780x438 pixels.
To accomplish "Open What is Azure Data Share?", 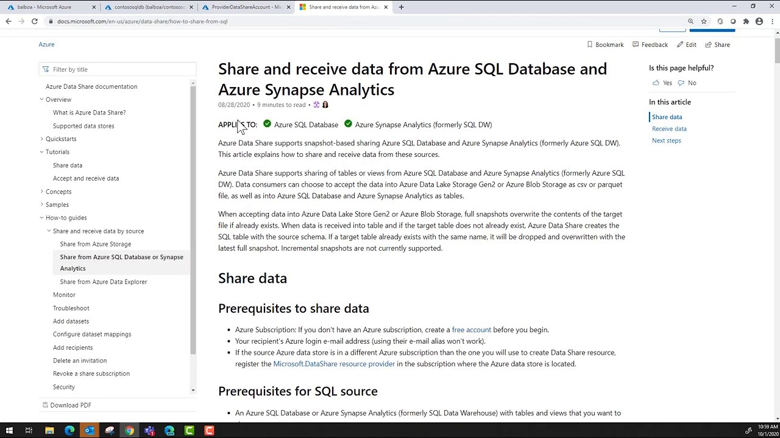I will click(x=89, y=113).
